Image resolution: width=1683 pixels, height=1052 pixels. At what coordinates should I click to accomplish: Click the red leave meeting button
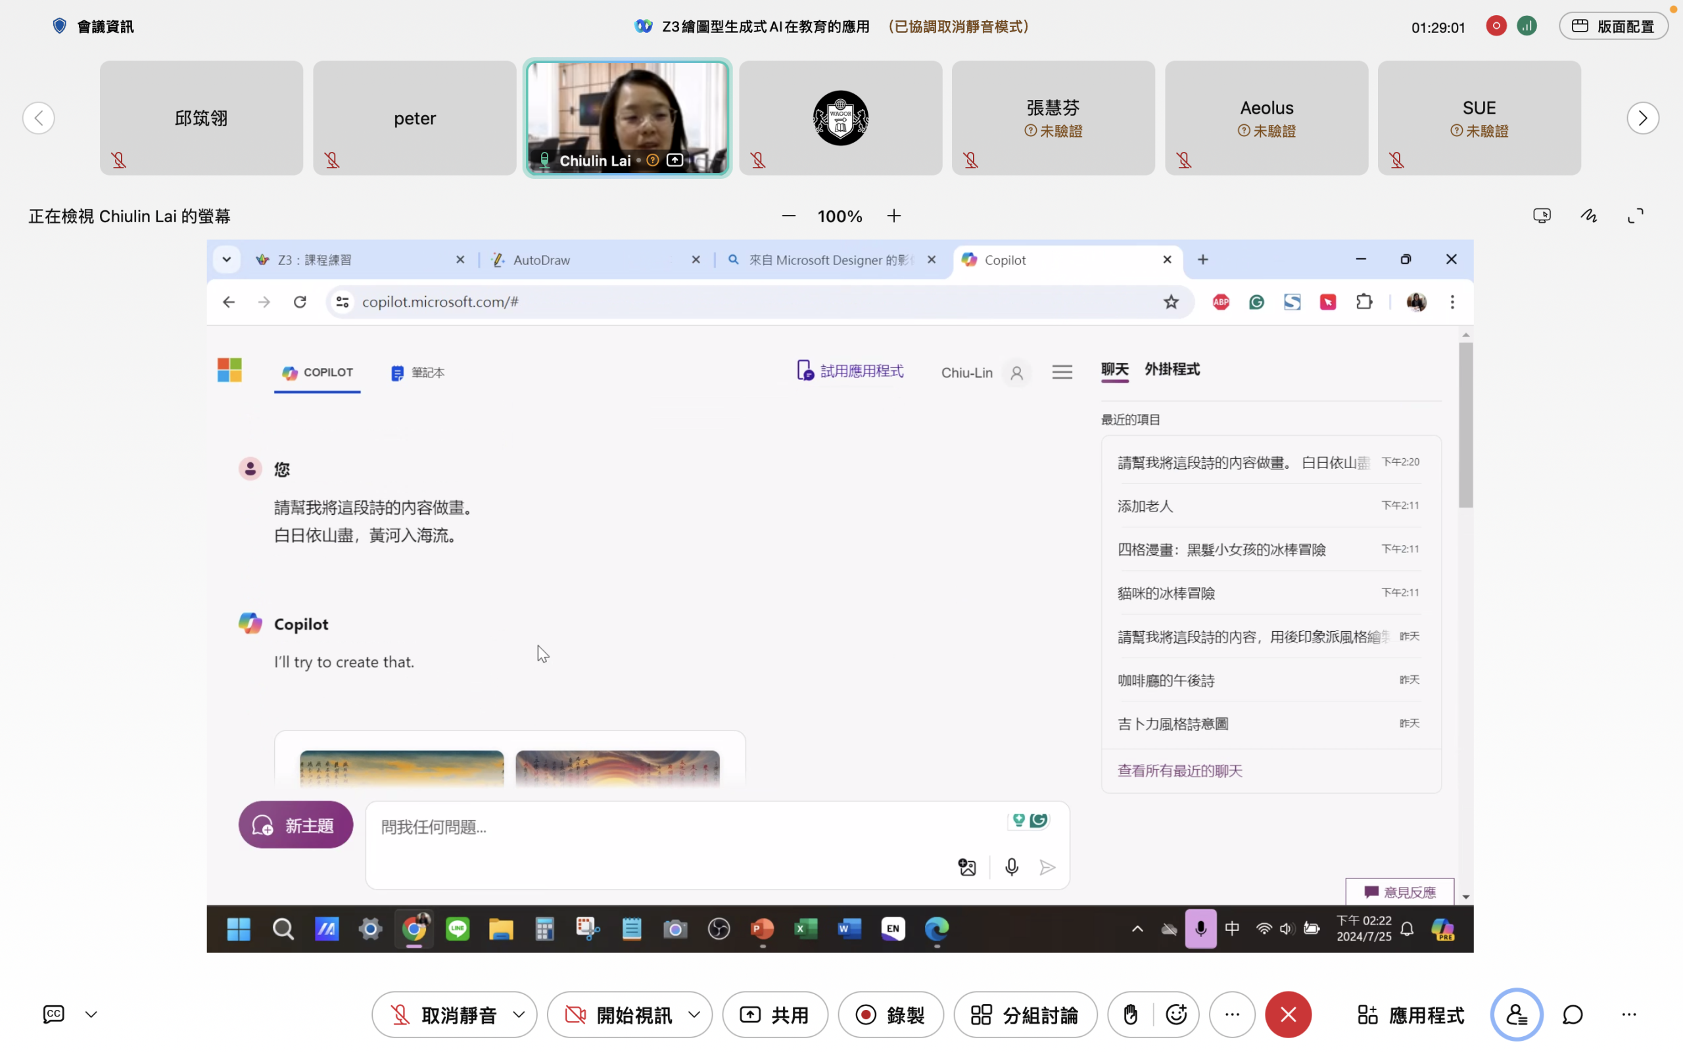pyautogui.click(x=1288, y=1015)
